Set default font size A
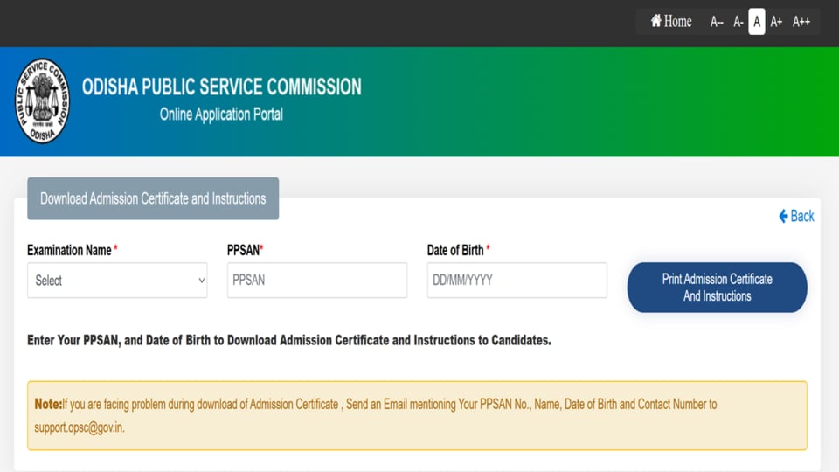The width and height of the screenshot is (839, 472). (757, 21)
